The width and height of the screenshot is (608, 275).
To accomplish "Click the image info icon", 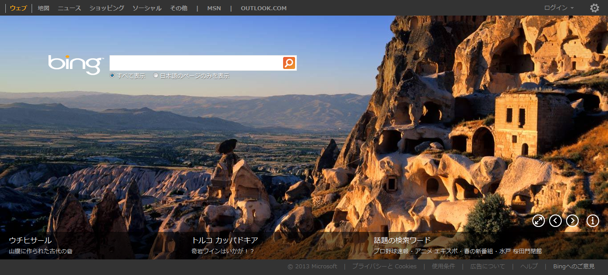I will [592, 221].
